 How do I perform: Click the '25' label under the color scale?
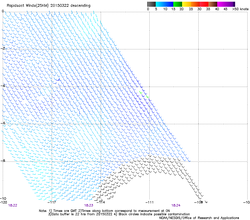click(x=191, y=9)
